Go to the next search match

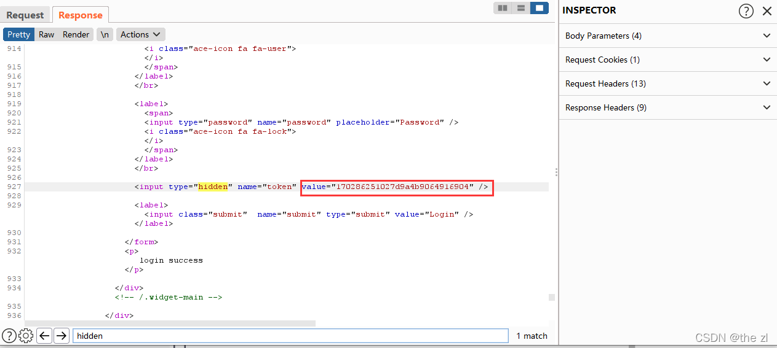[x=61, y=336]
